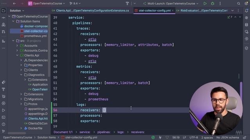Open Go to Line 56:19 widget
250x140 pixels.
[x=176, y=137]
